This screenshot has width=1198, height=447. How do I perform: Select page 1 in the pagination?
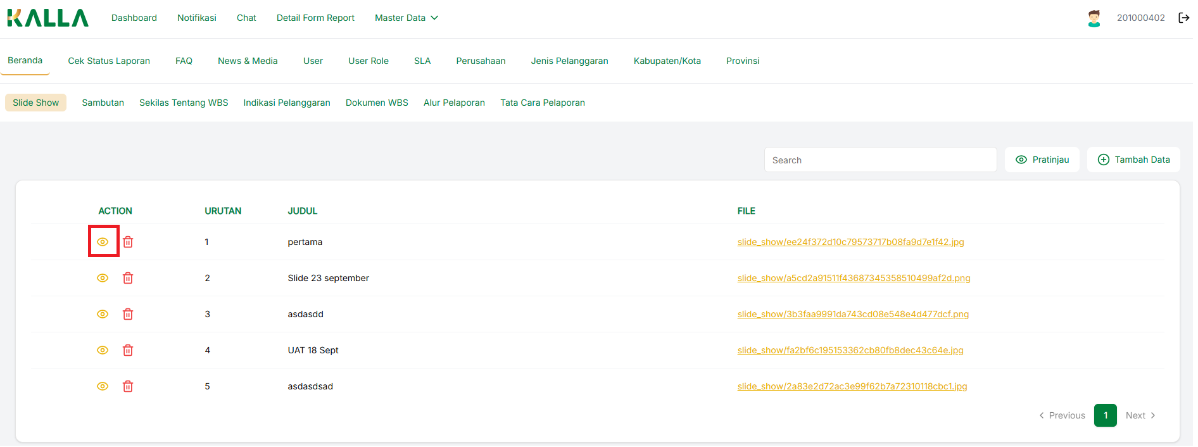(x=1105, y=415)
